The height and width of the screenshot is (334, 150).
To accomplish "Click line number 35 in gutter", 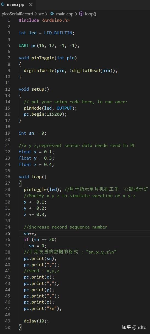I will point(7,233).
